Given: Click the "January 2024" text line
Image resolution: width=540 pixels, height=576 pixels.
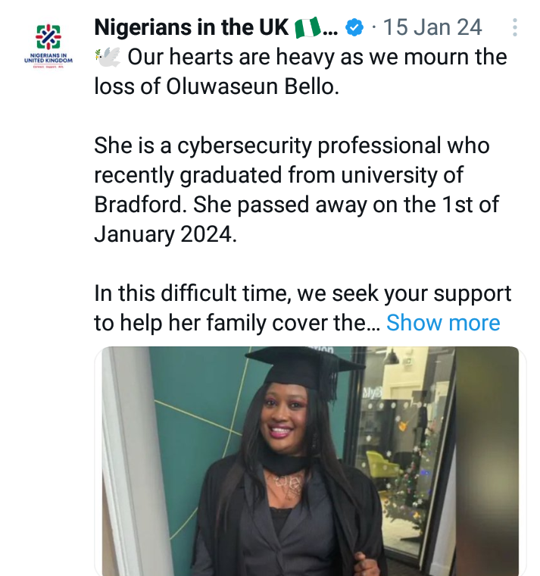Looking at the screenshot, I should coord(165,234).
